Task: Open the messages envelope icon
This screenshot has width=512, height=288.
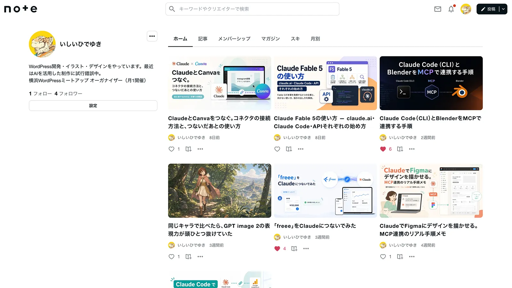Action: 437,9
